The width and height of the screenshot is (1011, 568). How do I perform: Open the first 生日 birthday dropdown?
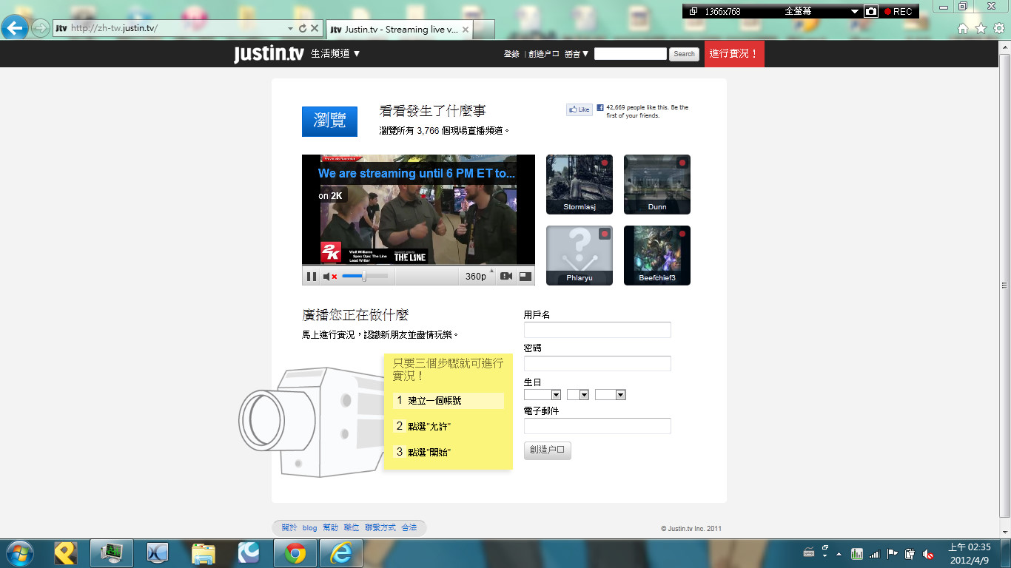click(543, 395)
